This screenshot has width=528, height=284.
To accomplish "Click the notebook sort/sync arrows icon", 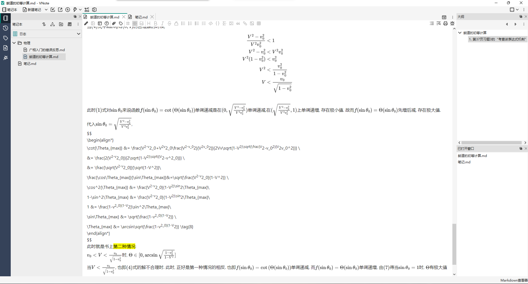I will 44,24.
